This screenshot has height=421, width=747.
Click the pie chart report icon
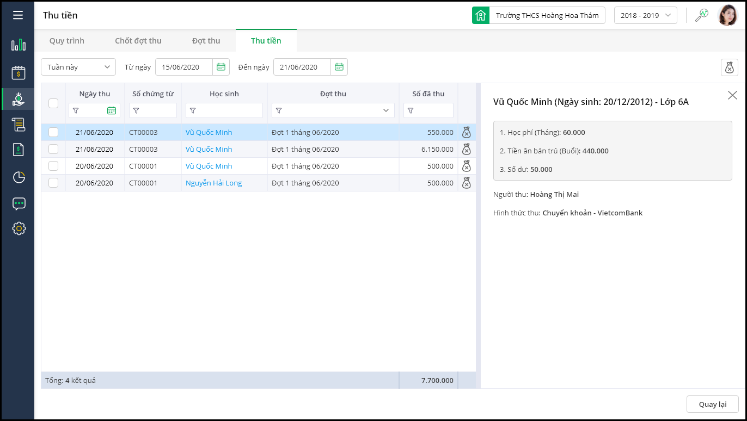coord(19,177)
